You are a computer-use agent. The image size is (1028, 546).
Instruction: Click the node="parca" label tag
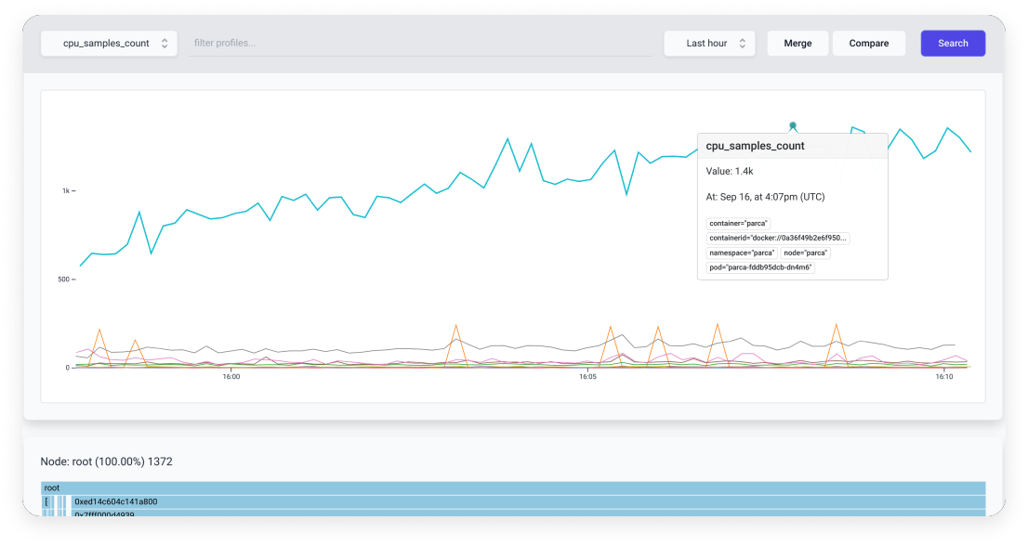click(x=805, y=253)
